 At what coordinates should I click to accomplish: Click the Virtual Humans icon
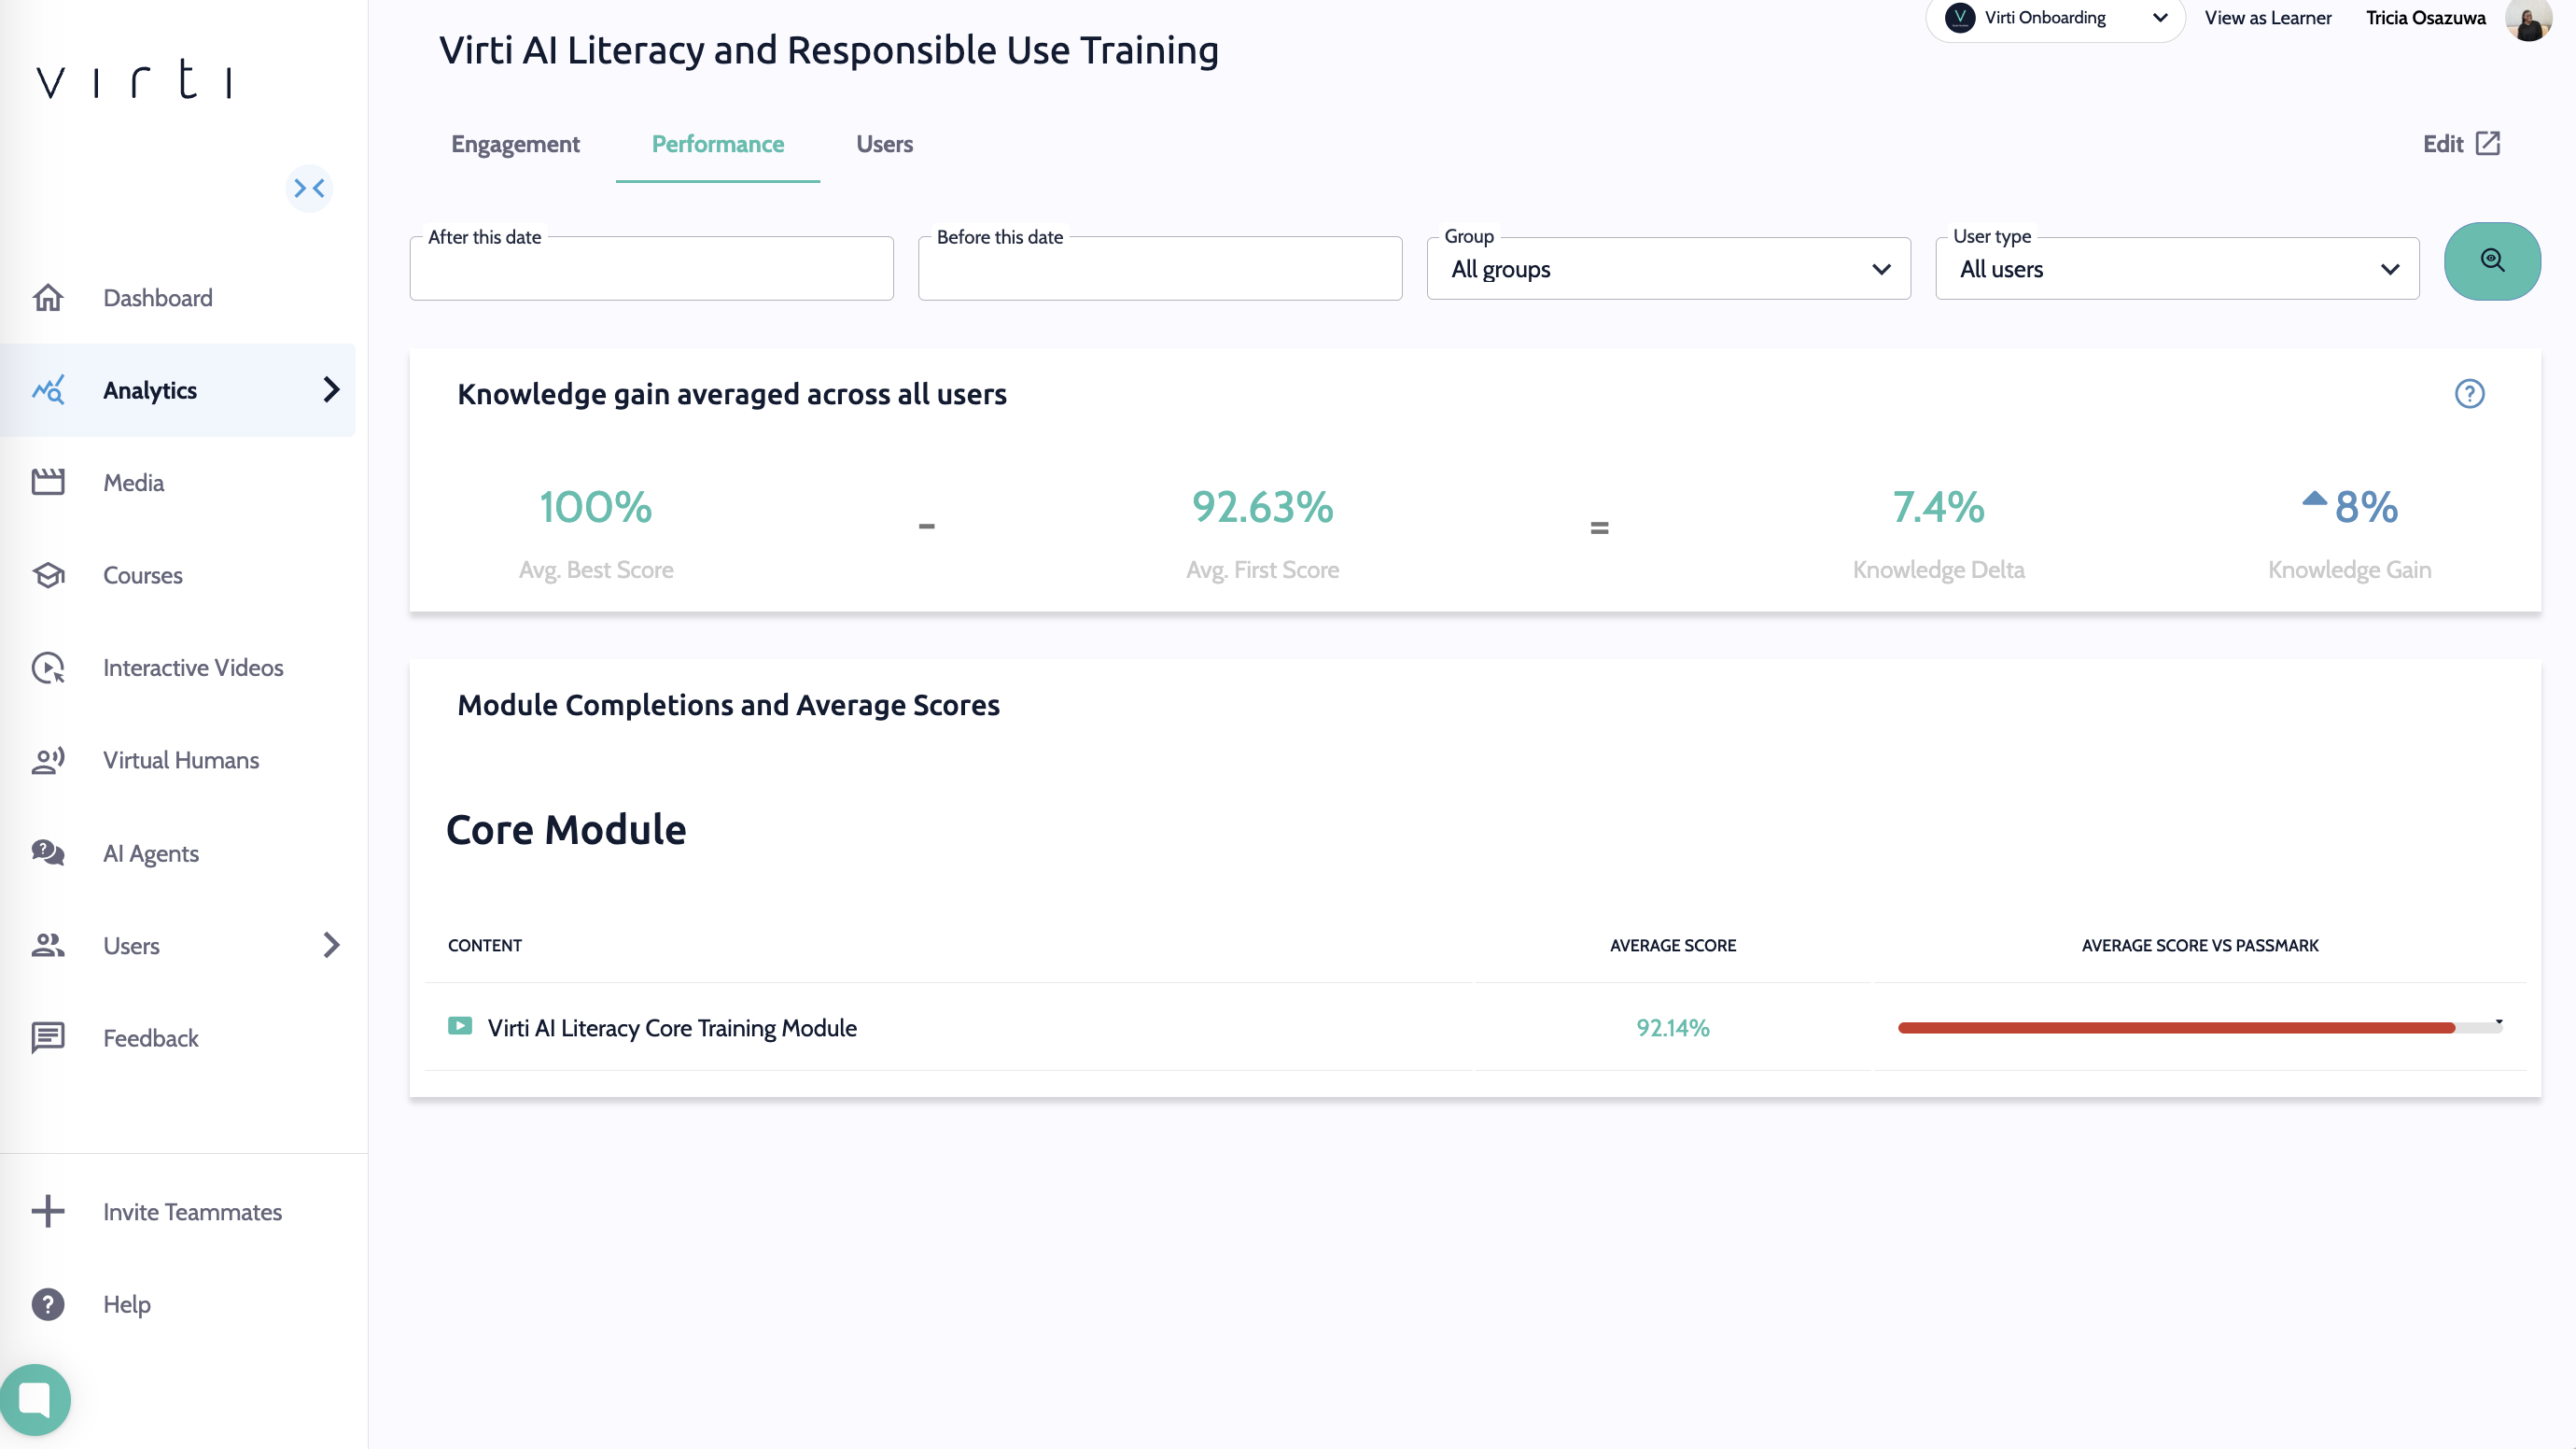pyautogui.click(x=48, y=760)
